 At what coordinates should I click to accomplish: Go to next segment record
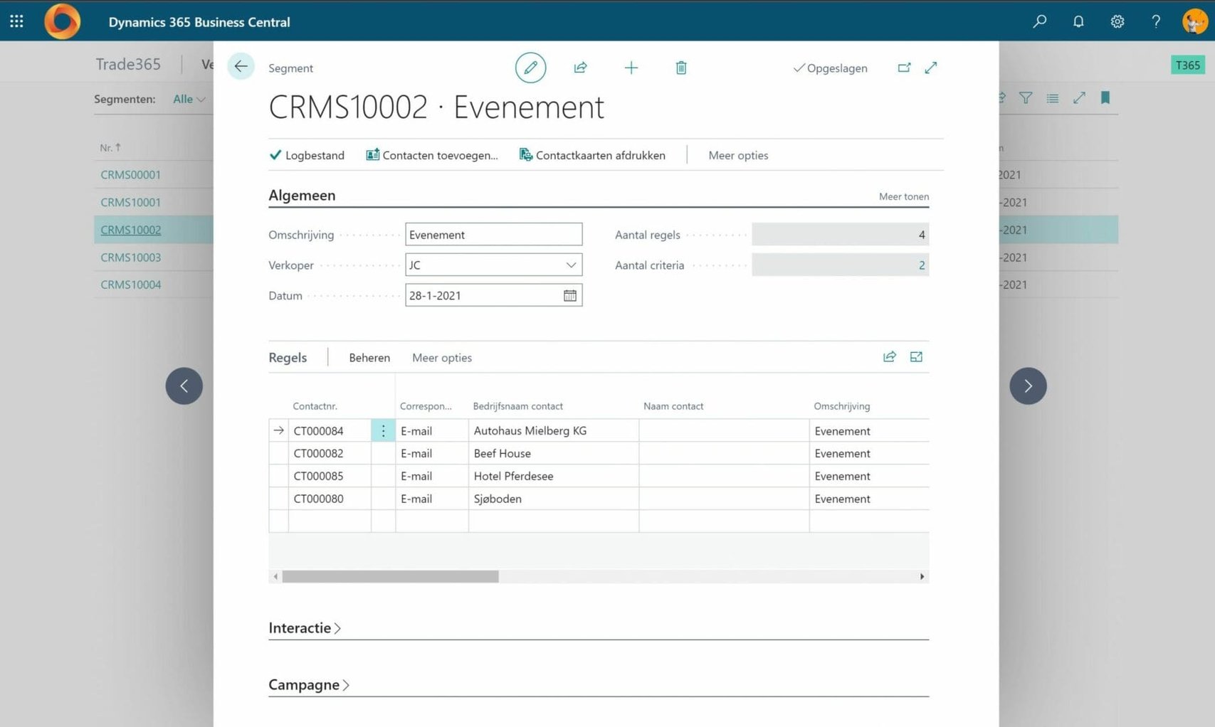point(1028,386)
